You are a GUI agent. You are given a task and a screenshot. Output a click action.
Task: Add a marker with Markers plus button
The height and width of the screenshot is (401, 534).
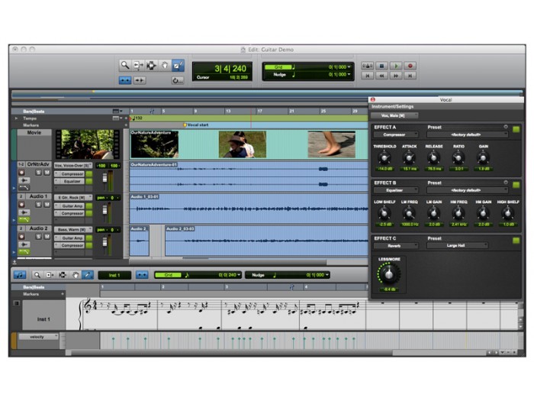126,125
